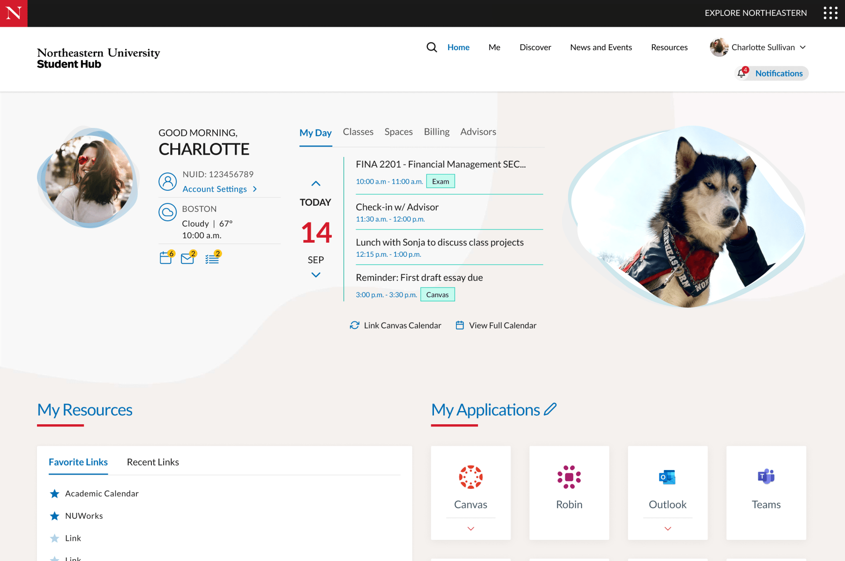Expand the chevron under the Canvas tile
This screenshot has width=845, height=561.
point(470,528)
